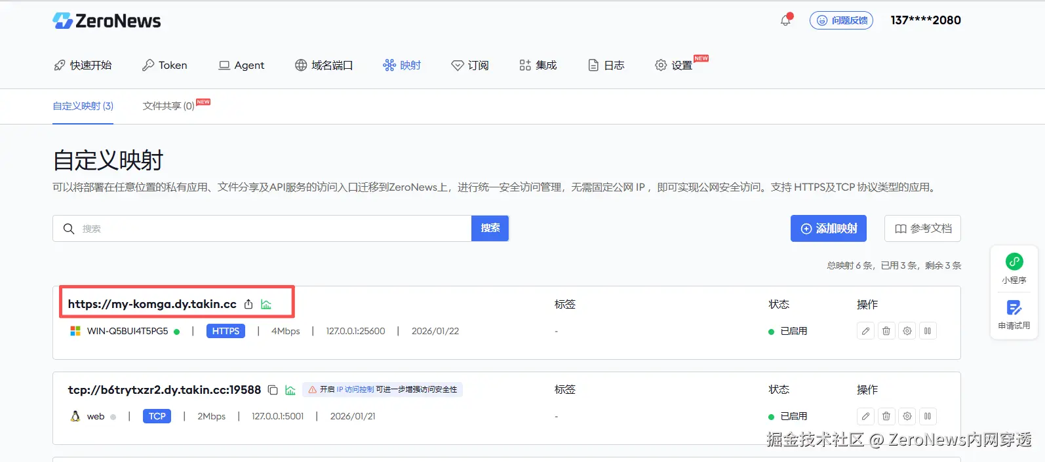Open the 参考文档 button
This screenshot has width=1045, height=462.
[922, 228]
